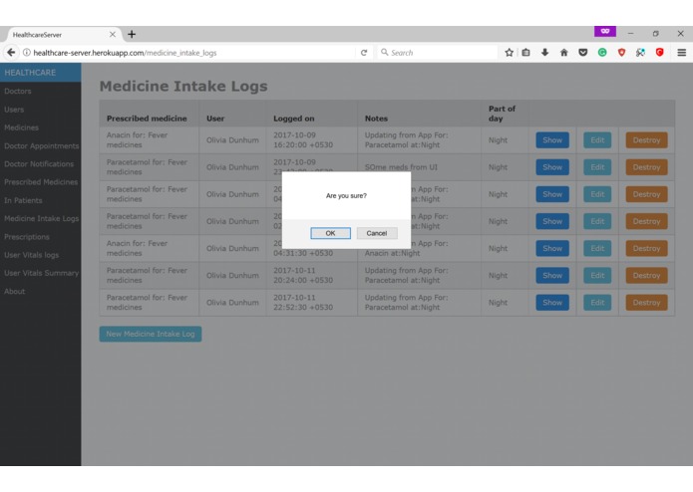Viewport: 693px width, 492px height.
Task: Open the bookmarks library icon
Action: 525,53
